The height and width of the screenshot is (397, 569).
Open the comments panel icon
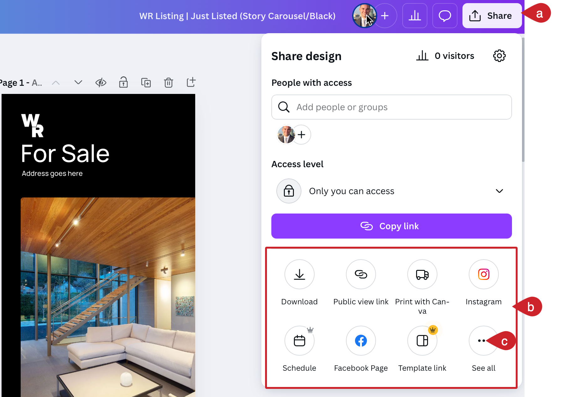(x=445, y=16)
